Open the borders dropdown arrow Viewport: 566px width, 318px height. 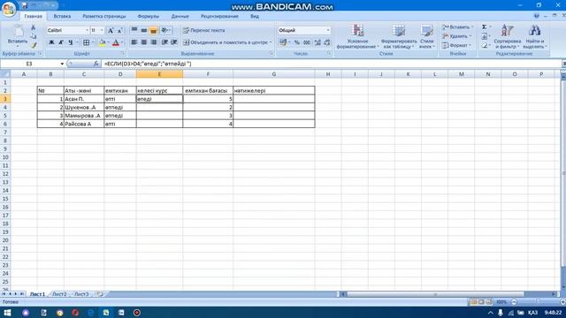coord(93,42)
